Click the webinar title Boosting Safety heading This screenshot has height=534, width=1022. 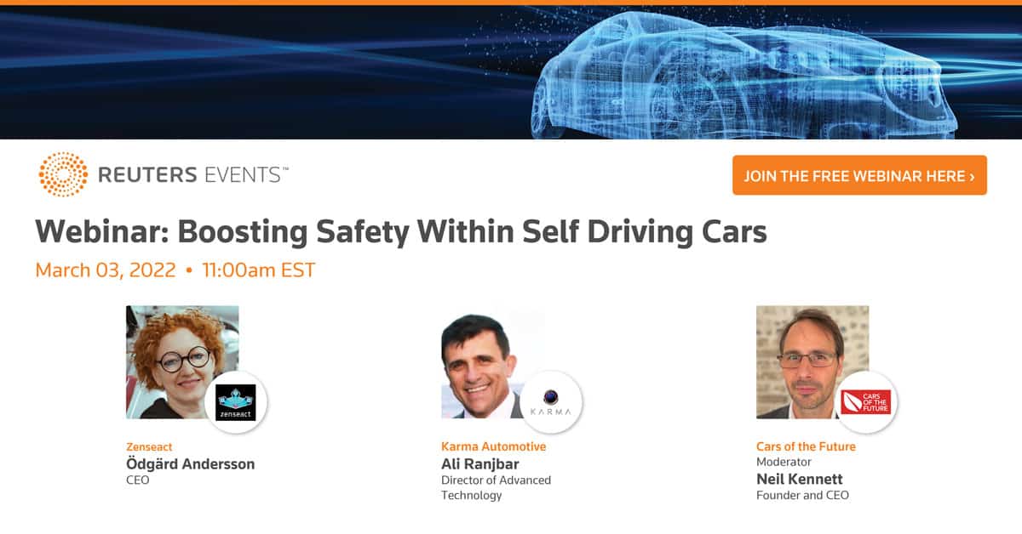[401, 231]
